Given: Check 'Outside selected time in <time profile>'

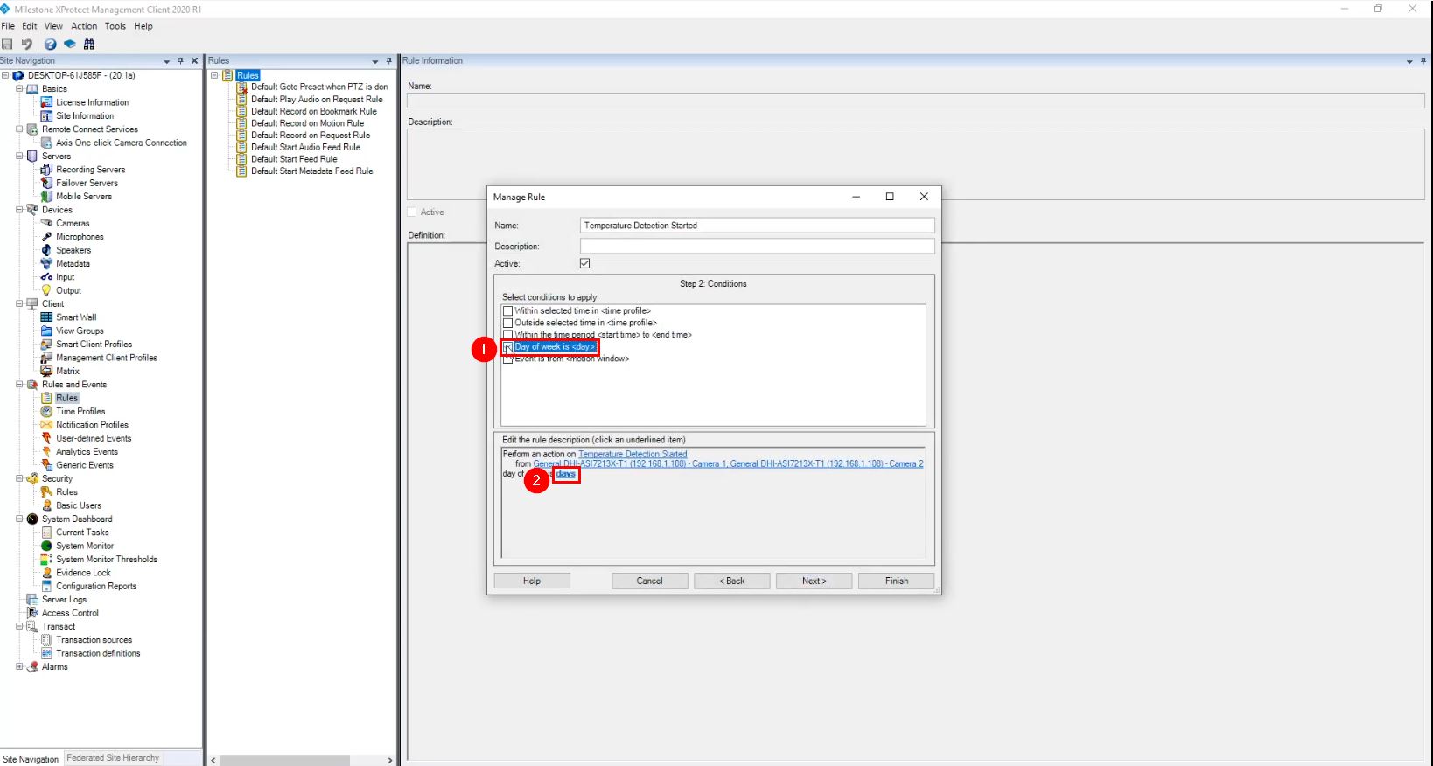Looking at the screenshot, I should (507, 323).
